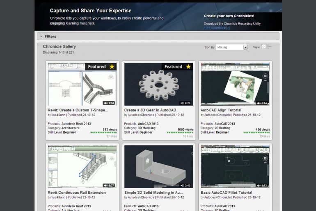Click the Free Download link
This screenshot has height=211, width=316.
click(x=215, y=28)
